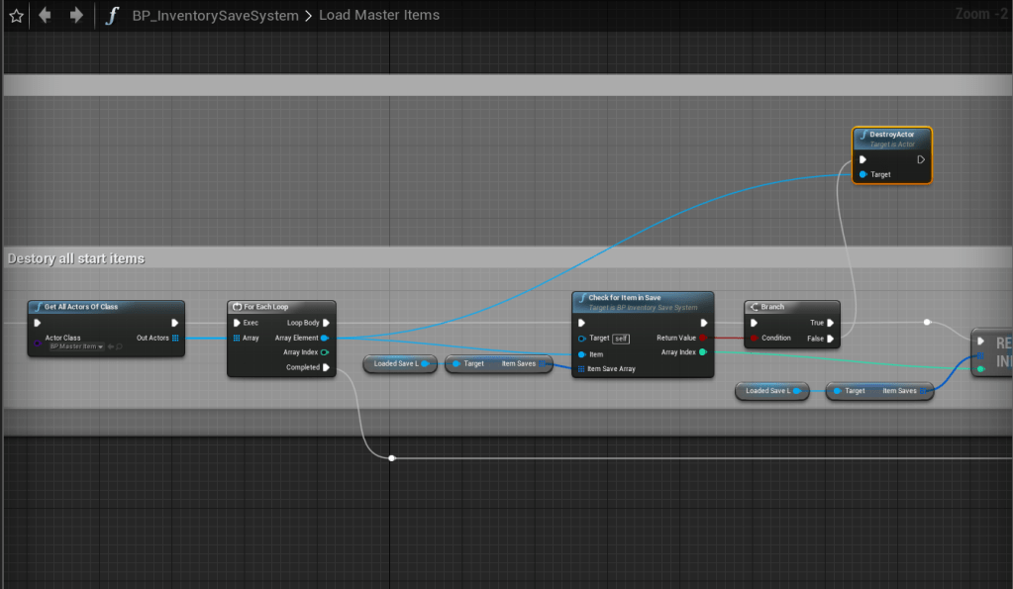Click Load Master Items breadcrumb

point(379,15)
